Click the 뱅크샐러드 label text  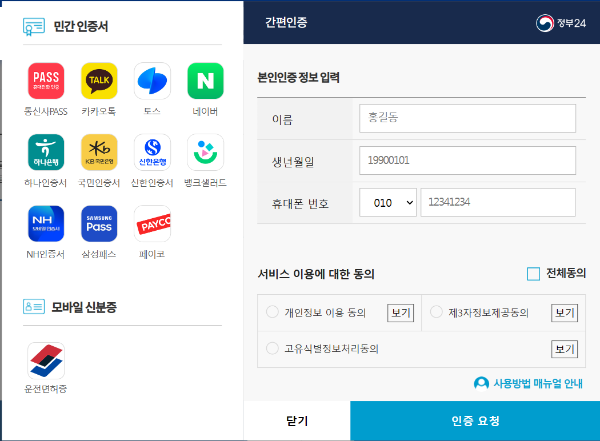pyautogui.click(x=205, y=183)
